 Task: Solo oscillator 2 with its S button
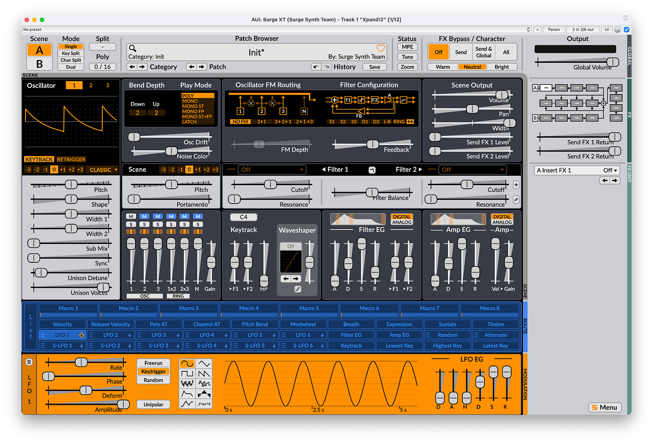144,224
